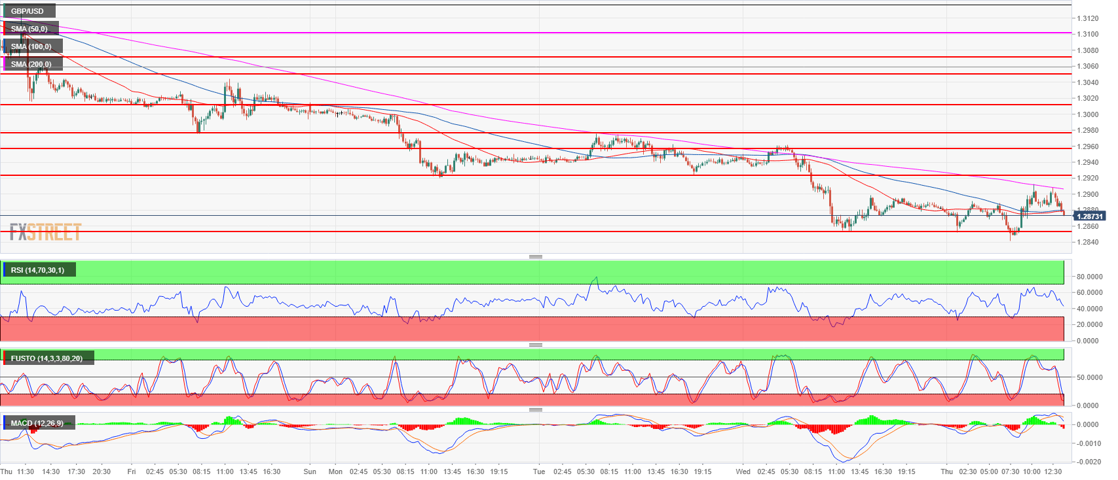The width and height of the screenshot is (1118, 480).
Task: Click the Sun date label on time axis
Action: coord(310,471)
